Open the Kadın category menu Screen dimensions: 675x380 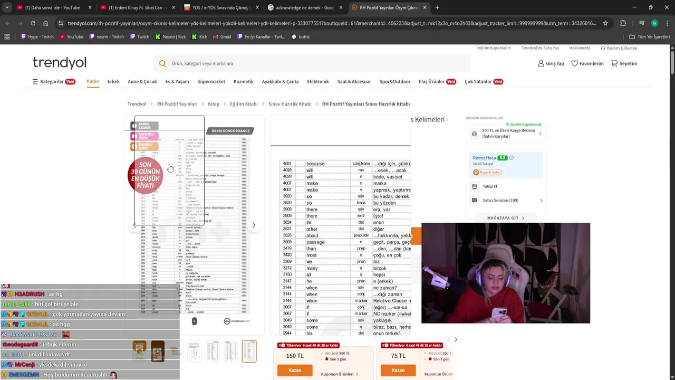(93, 81)
